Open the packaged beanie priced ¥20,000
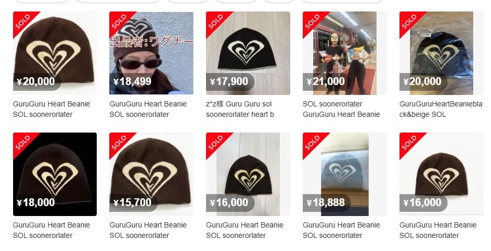Viewport: 491px width, 251px height. (441, 53)
